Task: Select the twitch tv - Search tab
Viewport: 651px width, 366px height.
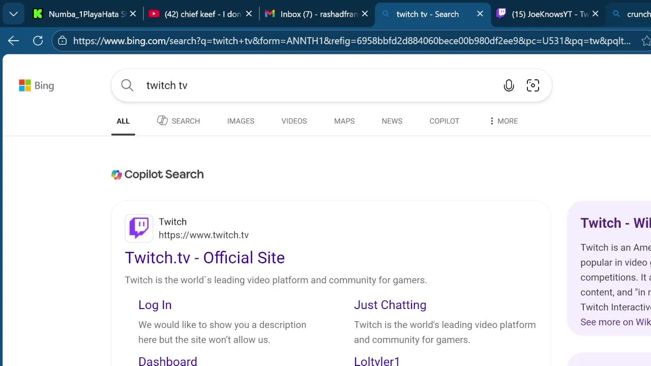Action: pyautogui.click(x=433, y=14)
